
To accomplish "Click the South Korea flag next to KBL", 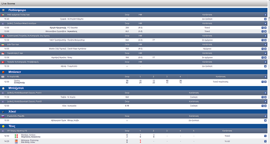I will 3,77.
